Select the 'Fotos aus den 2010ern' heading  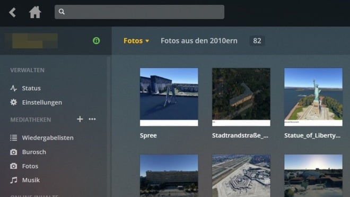(199, 41)
